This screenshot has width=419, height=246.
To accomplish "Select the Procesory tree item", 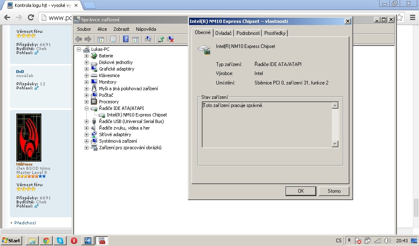I will 109,102.
